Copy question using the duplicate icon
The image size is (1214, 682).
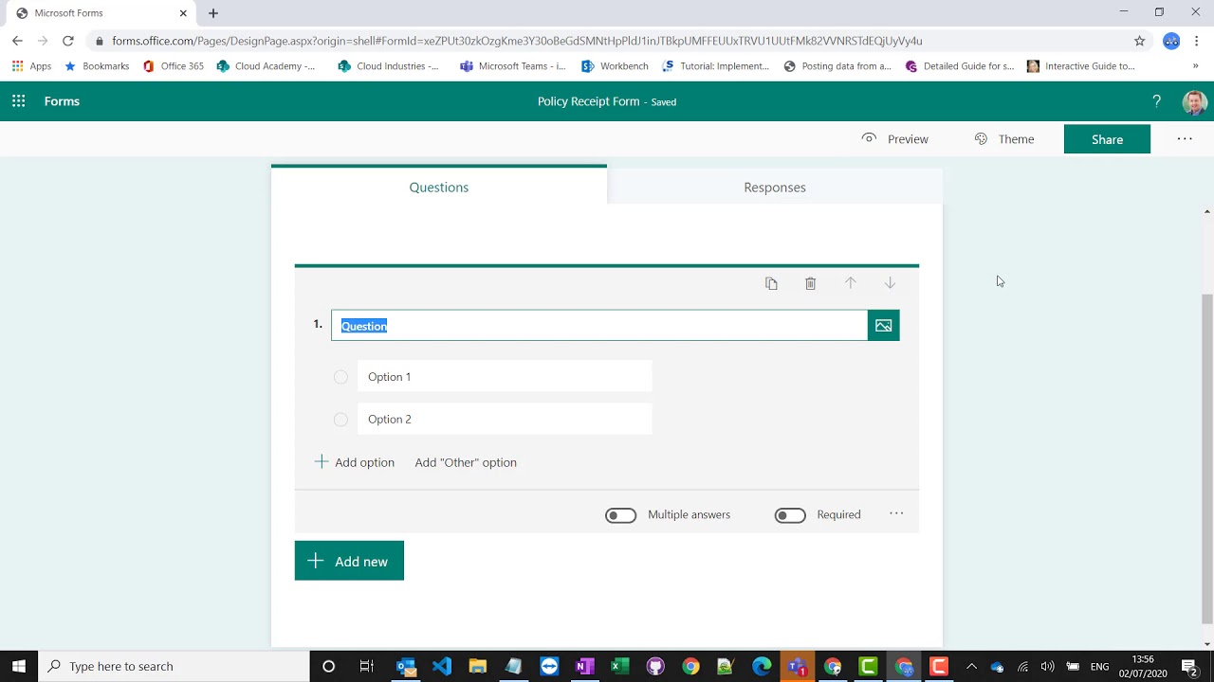(771, 283)
